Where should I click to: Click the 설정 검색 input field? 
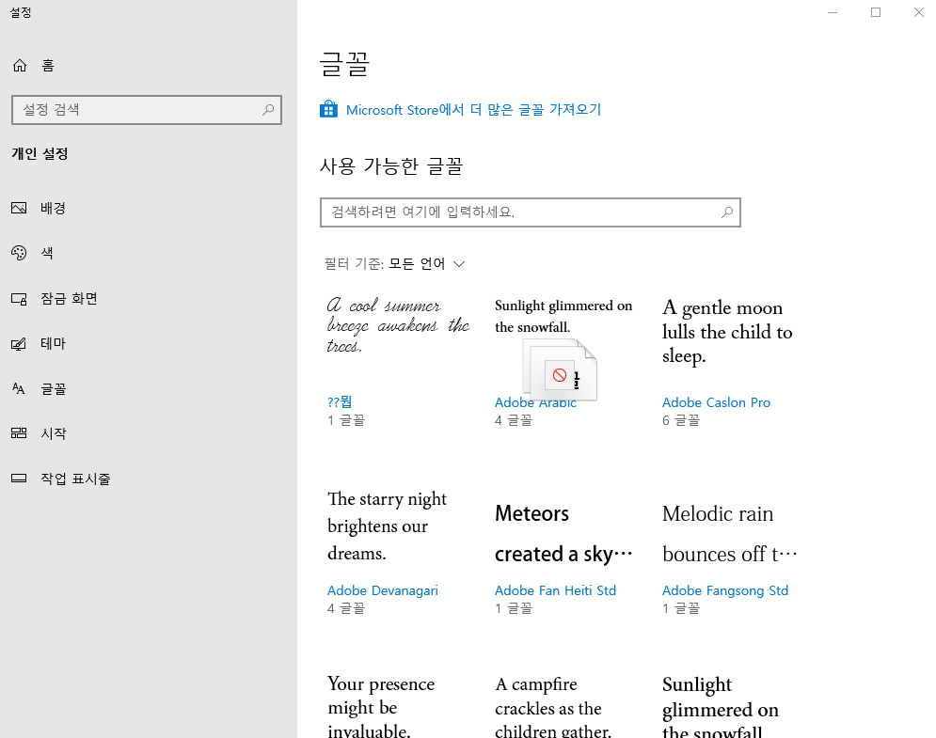(146, 110)
